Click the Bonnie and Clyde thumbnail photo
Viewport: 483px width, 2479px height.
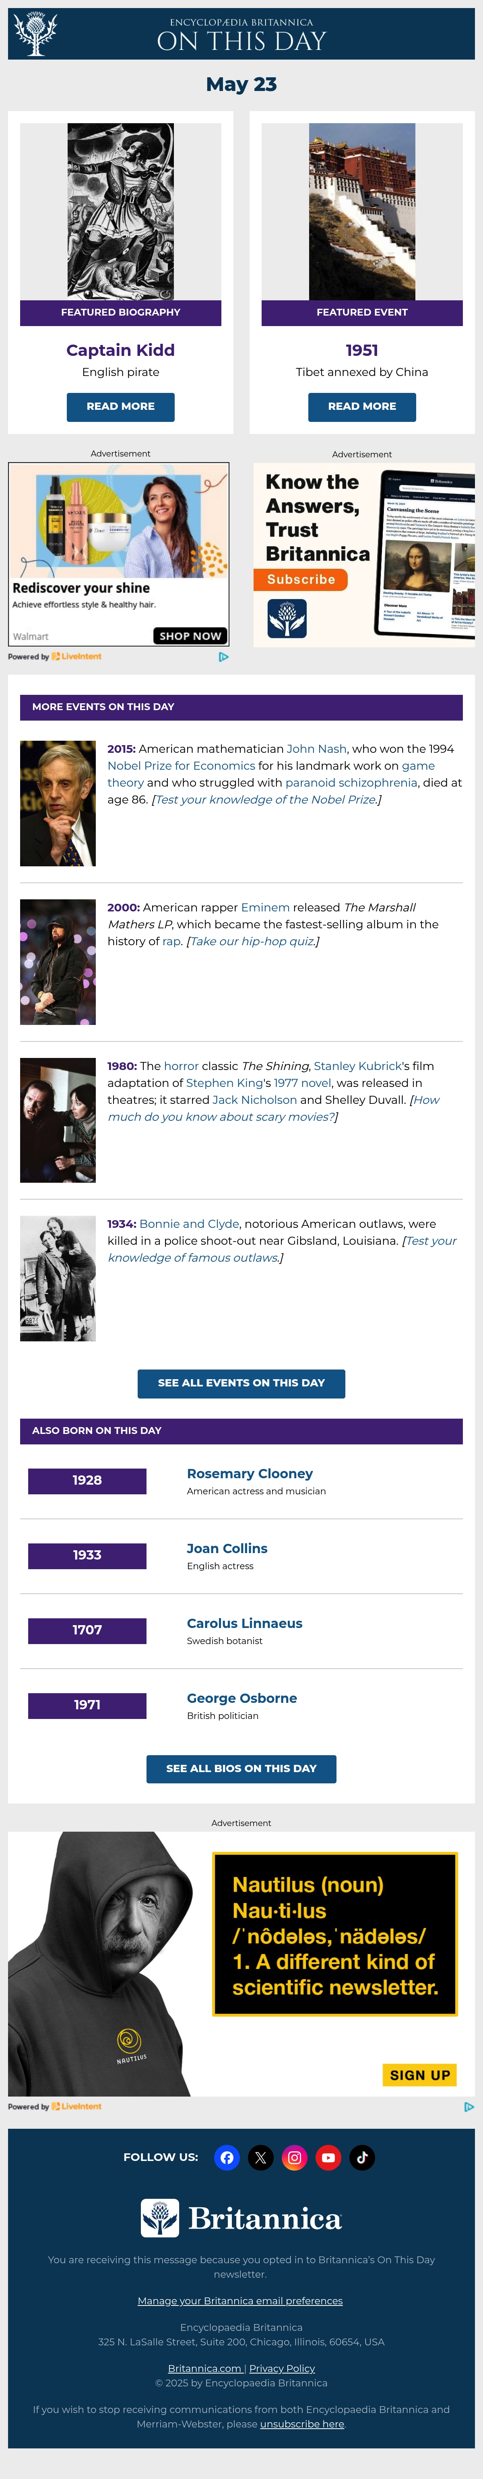click(58, 1279)
